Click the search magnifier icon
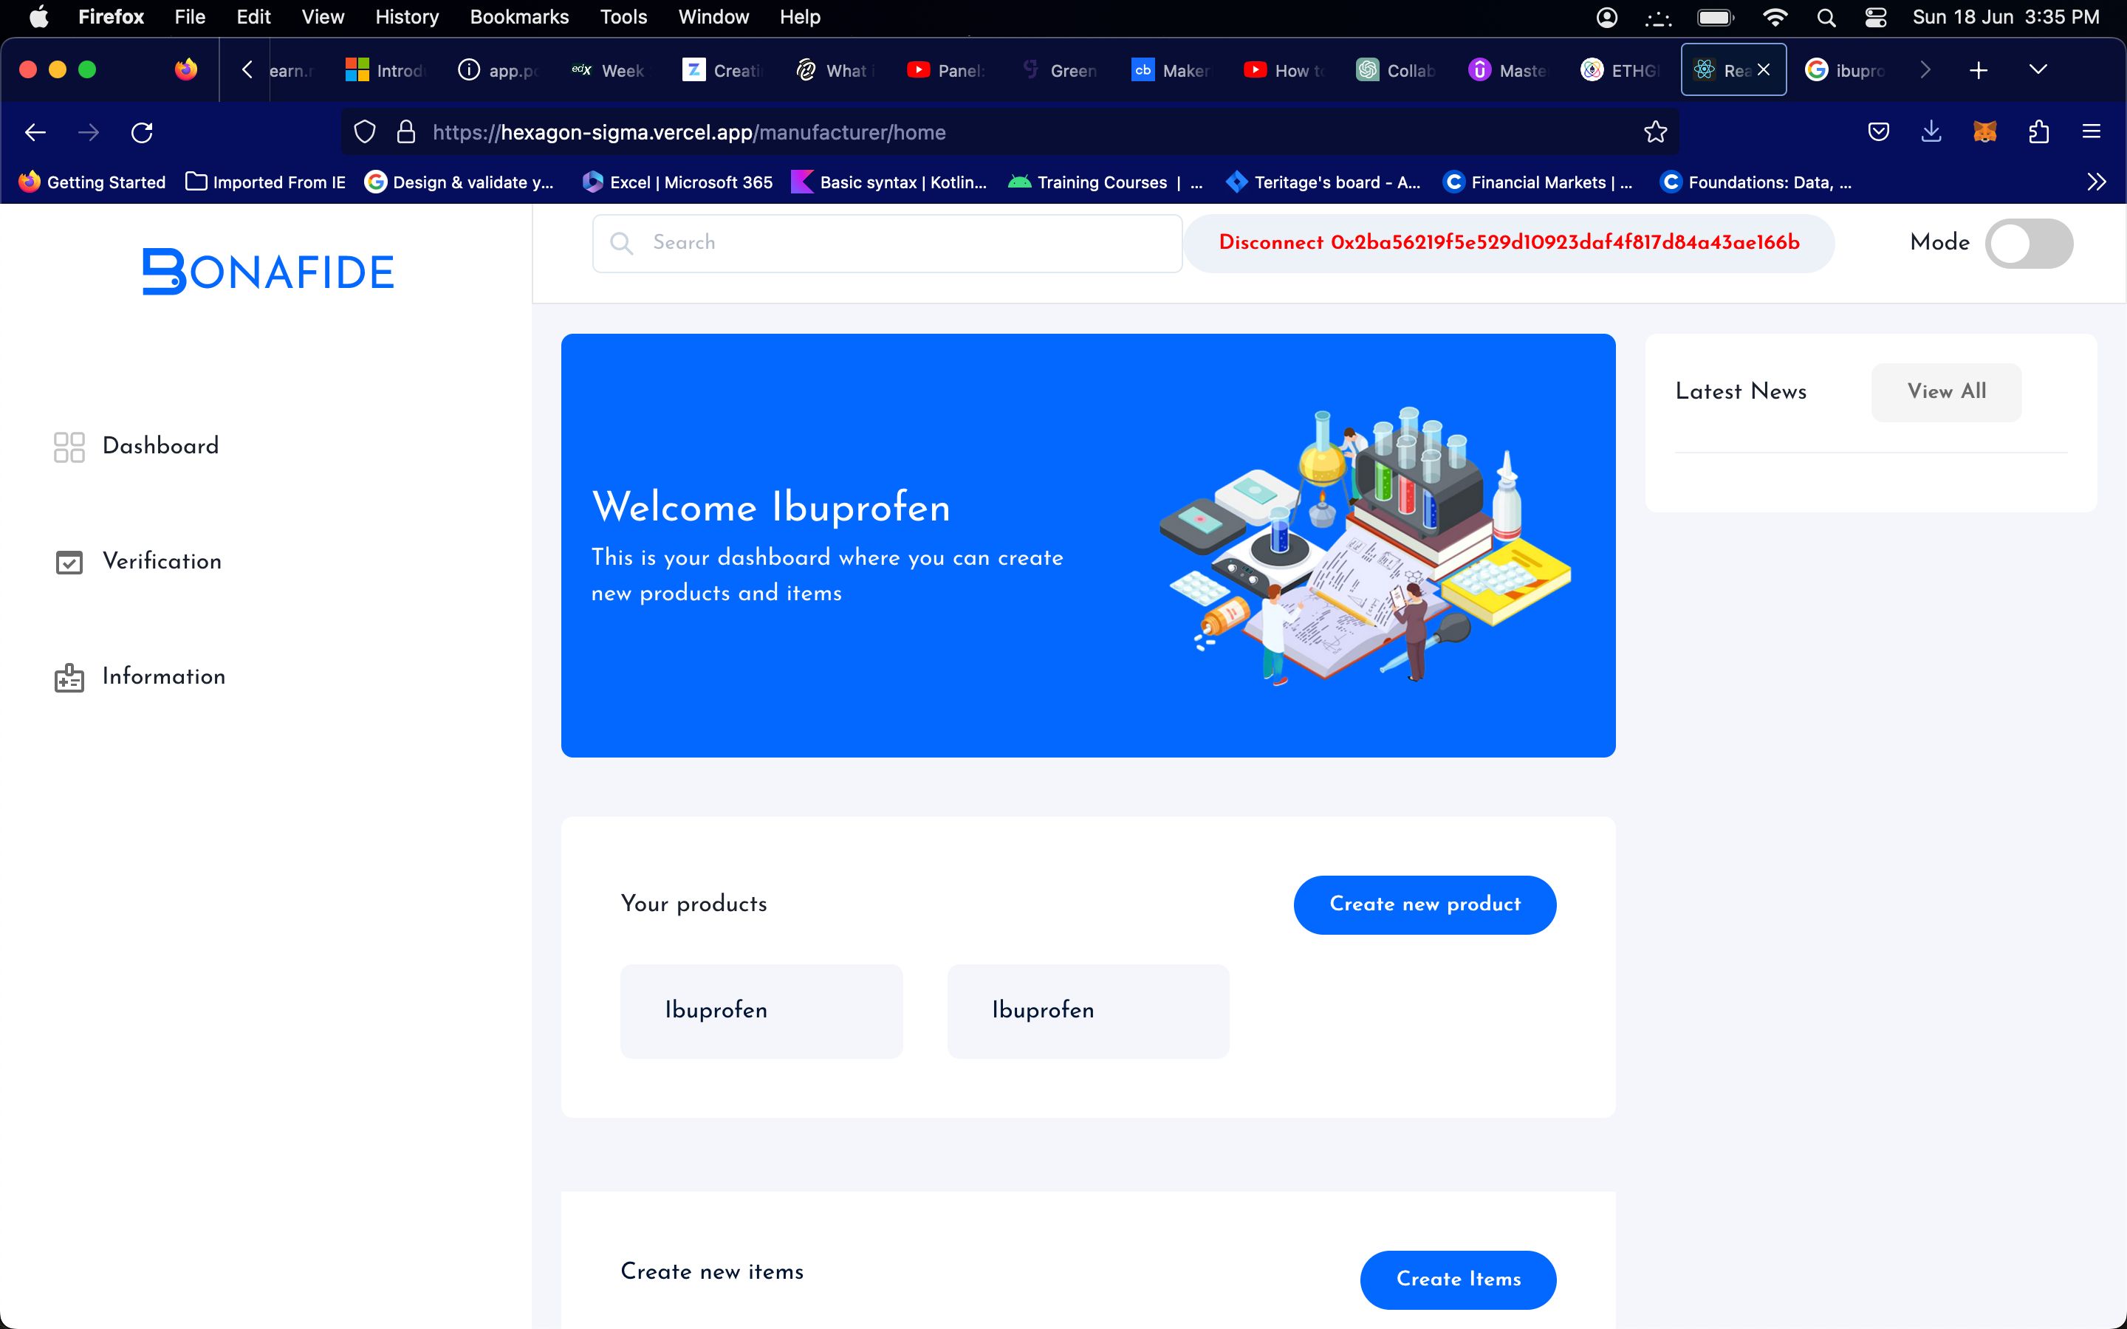The height and width of the screenshot is (1329, 2127). pos(620,244)
